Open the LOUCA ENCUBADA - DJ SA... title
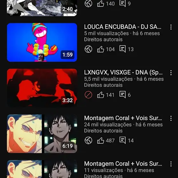The image size is (178, 178). (123, 27)
